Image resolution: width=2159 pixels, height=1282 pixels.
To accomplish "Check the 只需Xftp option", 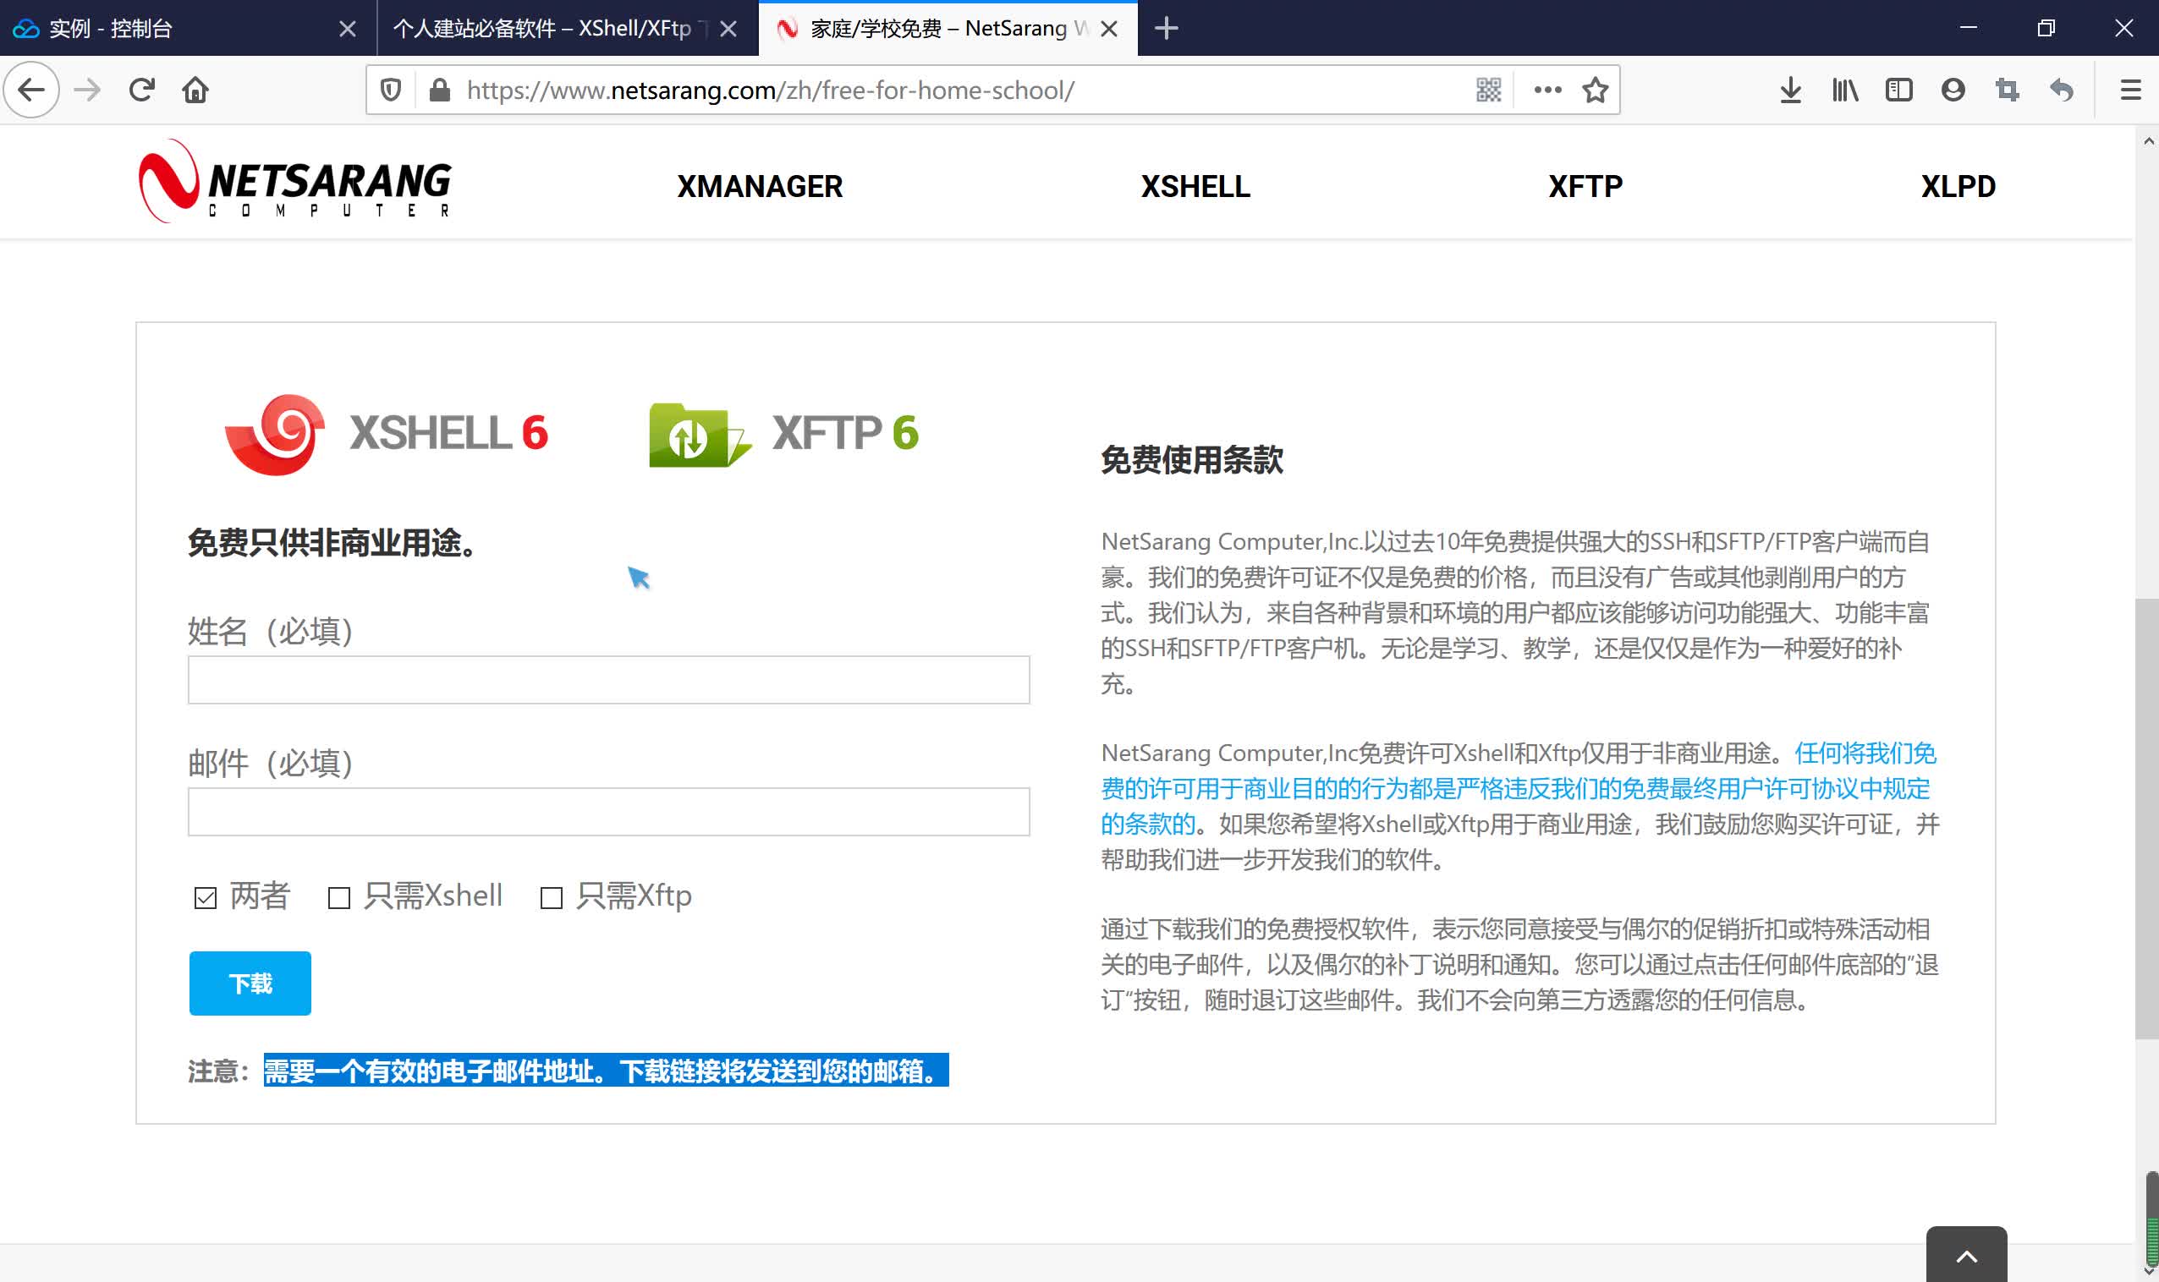I will click(x=552, y=897).
